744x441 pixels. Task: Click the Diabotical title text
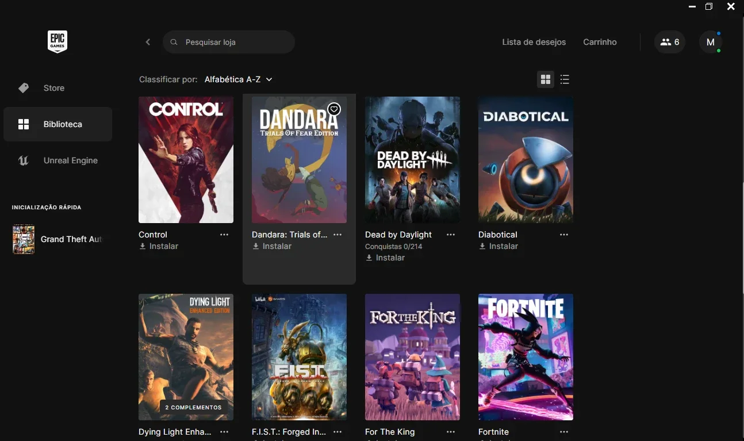498,235
